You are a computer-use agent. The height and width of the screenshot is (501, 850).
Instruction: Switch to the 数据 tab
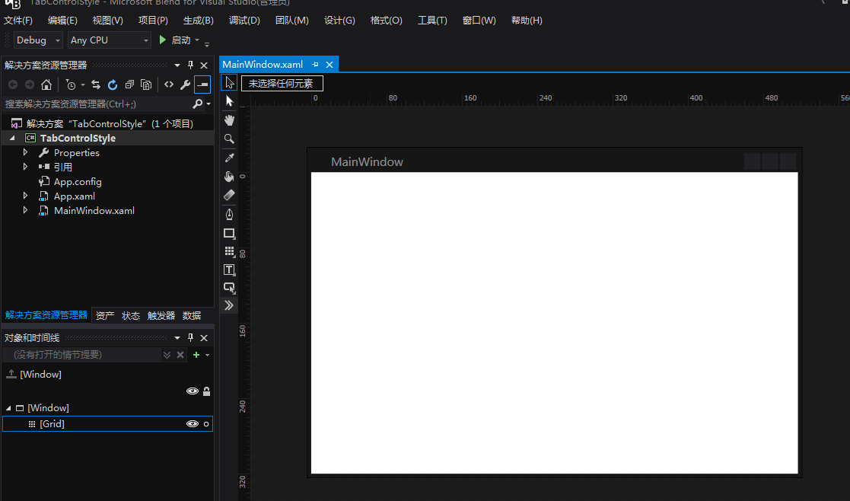191,315
